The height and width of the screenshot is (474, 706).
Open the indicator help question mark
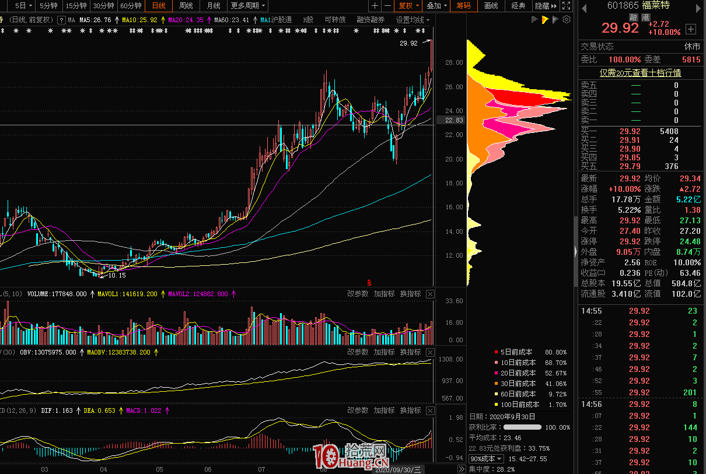click(x=61, y=20)
